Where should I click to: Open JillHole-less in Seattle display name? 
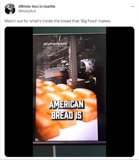(37, 6)
